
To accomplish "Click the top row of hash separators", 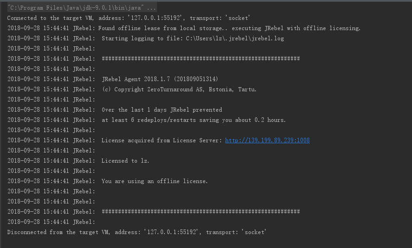I will [x=200, y=59].
